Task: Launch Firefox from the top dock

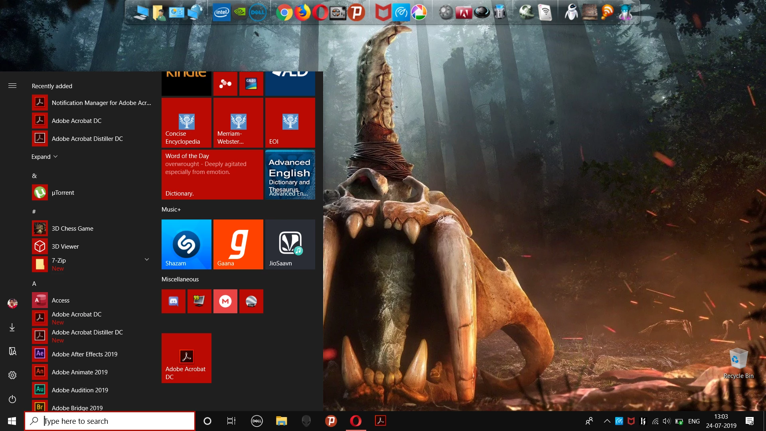Action: (302, 13)
